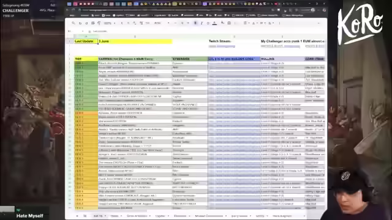This screenshot has width=392, height=220.
Task: Format the cell as percent
Action: [x=128, y=23]
